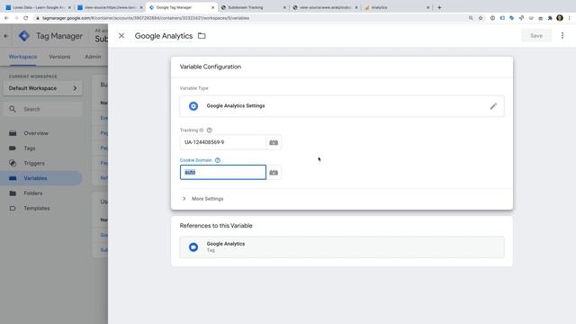Bookmark this page with star icon

point(481,18)
